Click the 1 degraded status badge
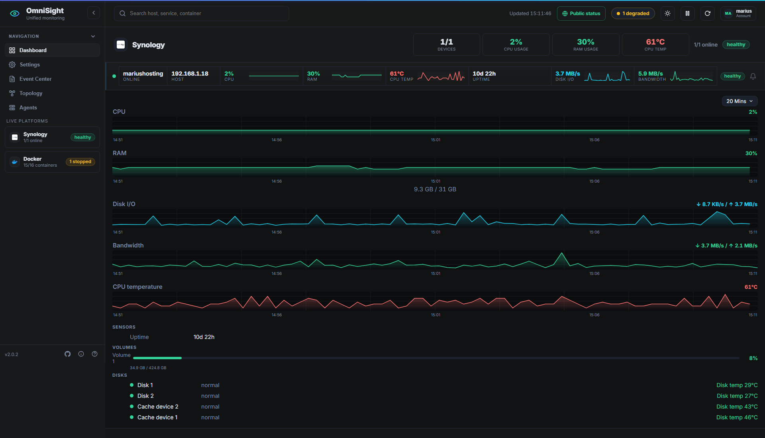 [x=633, y=14]
